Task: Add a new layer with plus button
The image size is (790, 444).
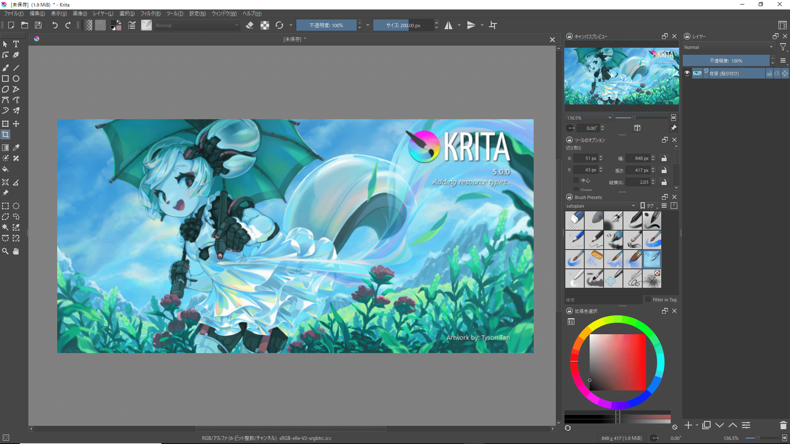Action: click(688, 425)
